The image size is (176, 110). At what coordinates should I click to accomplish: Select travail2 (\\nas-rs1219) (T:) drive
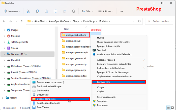pos(24,72)
